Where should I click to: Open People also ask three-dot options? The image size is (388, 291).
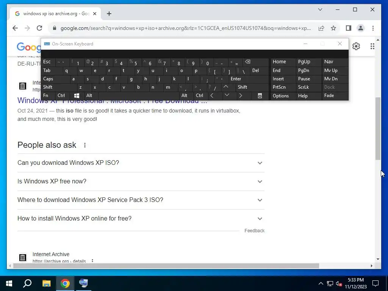(85, 145)
